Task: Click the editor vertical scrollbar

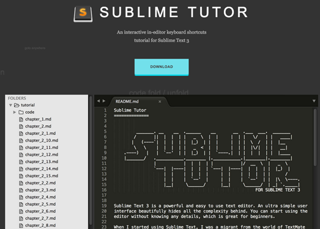Action: coord(315,137)
